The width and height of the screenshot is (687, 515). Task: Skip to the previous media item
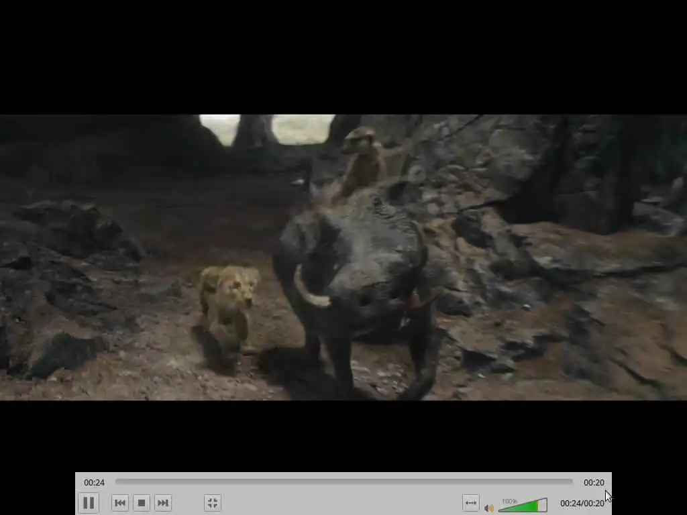tap(120, 503)
